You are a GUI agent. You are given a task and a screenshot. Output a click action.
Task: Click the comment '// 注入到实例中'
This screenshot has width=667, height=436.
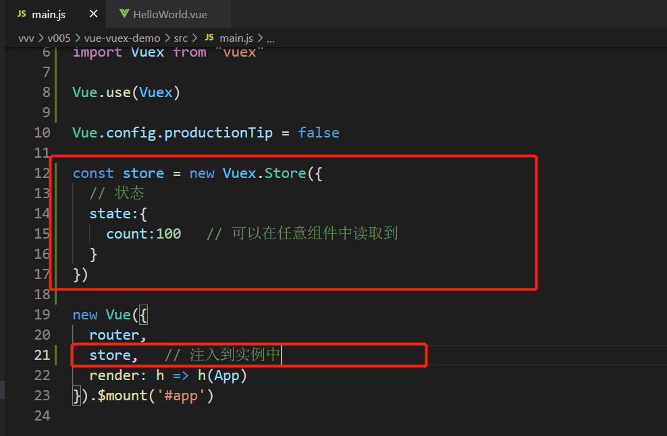(x=223, y=354)
